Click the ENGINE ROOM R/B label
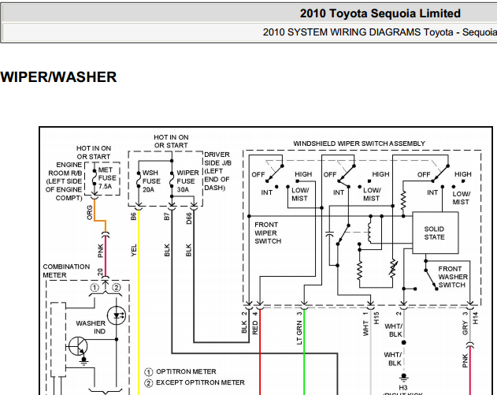 64,181
